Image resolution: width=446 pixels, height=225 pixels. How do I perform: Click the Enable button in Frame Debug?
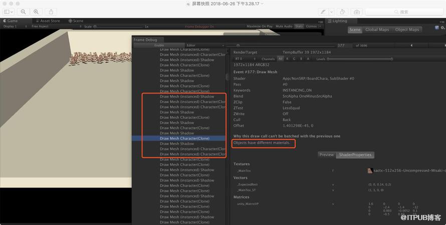pos(159,45)
